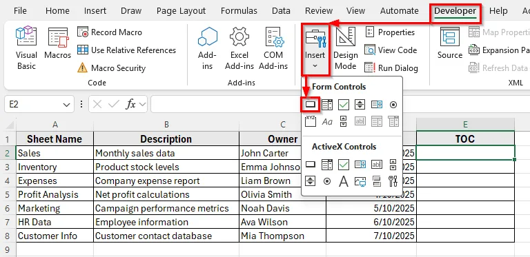Select ActiveX Option Button

point(327,181)
